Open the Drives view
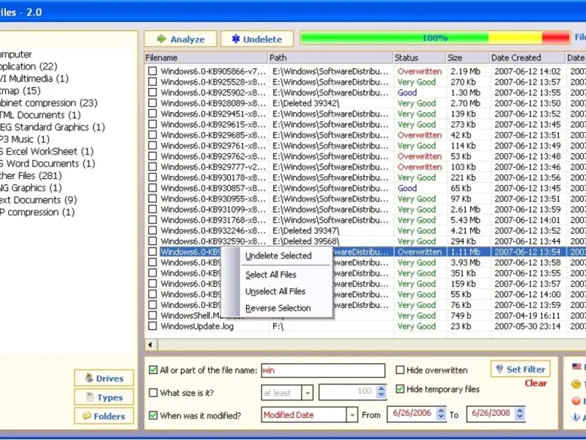Screen dimensions: 586x440 pyautogui.click(x=104, y=378)
